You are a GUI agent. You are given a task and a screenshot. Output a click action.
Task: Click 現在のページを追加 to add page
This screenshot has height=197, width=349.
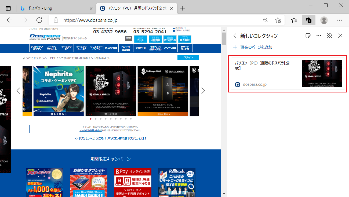252,47
